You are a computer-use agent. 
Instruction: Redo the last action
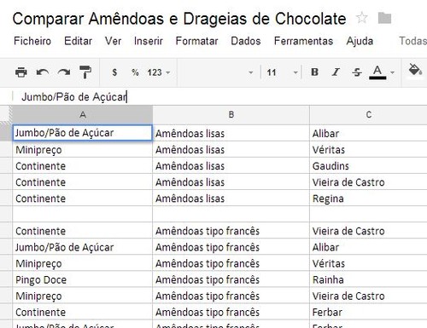[64, 72]
